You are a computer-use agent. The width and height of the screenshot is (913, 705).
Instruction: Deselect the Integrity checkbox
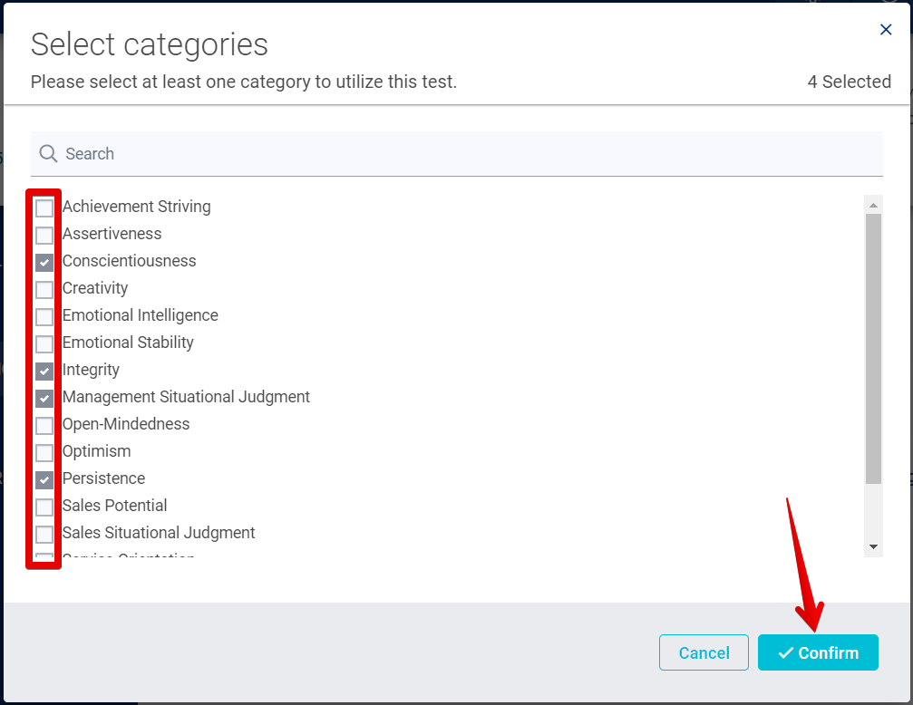click(x=44, y=371)
